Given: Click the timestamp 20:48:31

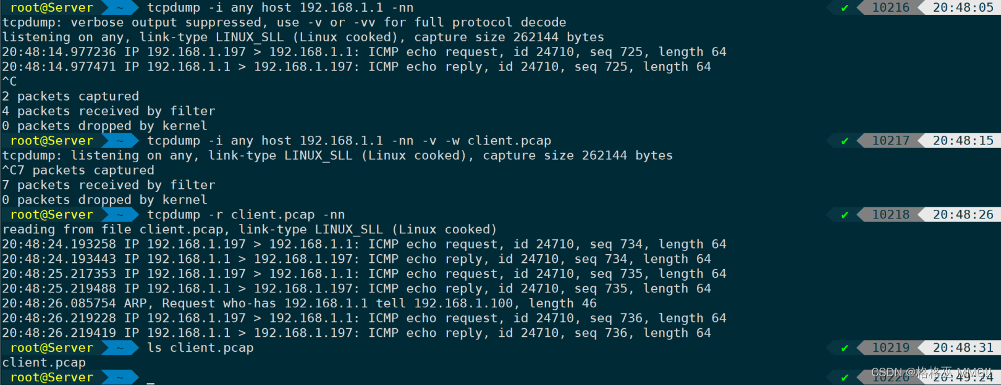Looking at the screenshot, I should (963, 349).
